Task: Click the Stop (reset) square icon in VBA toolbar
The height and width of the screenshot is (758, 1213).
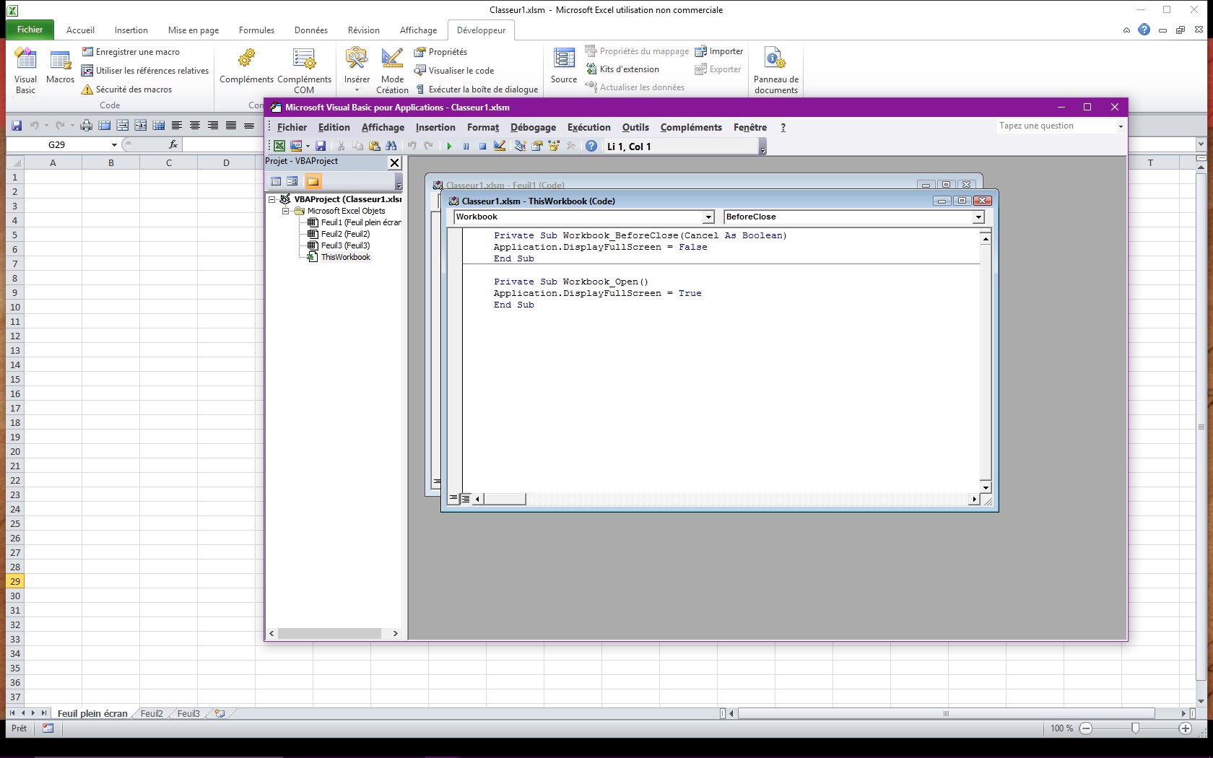Action: (482, 146)
